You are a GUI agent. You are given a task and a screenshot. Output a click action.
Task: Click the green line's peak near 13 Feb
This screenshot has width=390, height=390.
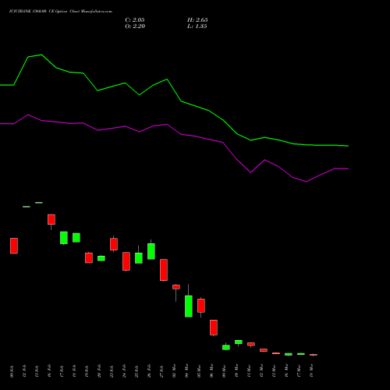[41, 55]
